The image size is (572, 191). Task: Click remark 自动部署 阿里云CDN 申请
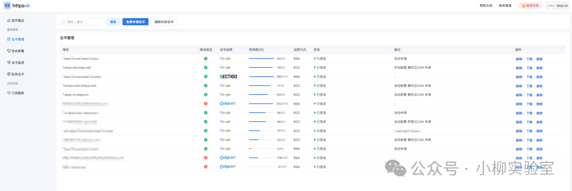pos(412,122)
